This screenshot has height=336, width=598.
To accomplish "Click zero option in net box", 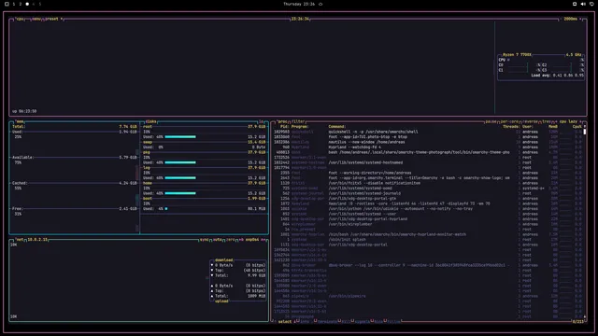I will pos(231,240).
